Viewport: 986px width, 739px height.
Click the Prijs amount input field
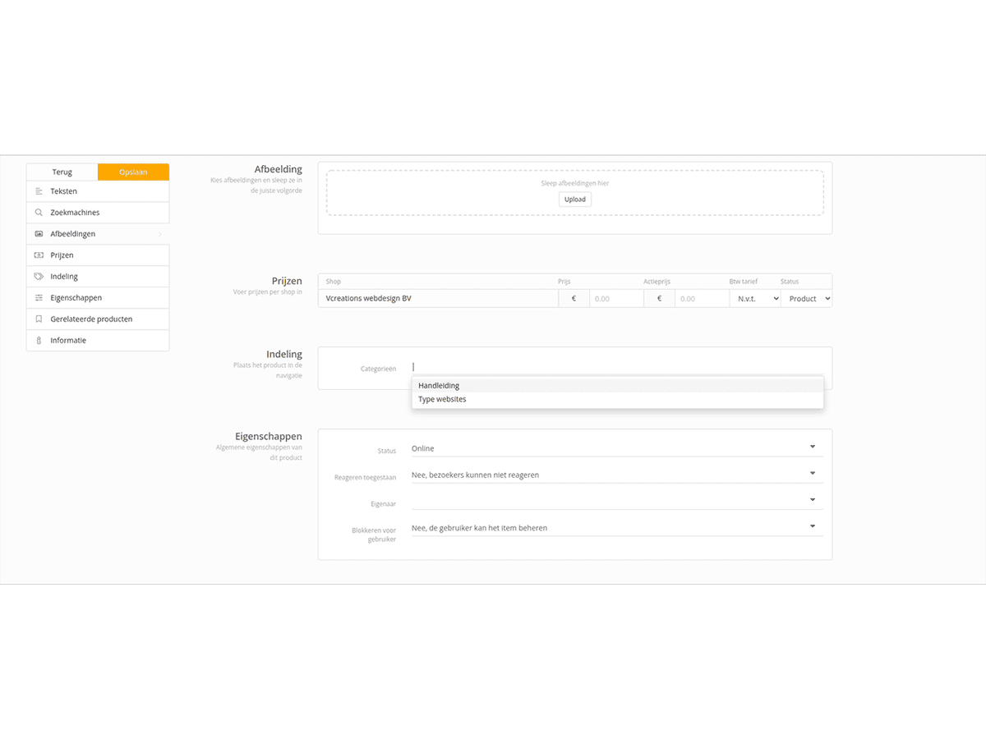pos(615,299)
